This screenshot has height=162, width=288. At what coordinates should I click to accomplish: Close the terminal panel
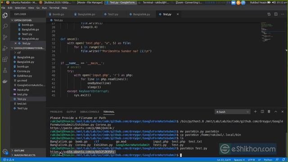click(283, 112)
